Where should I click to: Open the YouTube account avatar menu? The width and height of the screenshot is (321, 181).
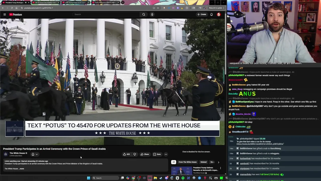tap(219, 14)
